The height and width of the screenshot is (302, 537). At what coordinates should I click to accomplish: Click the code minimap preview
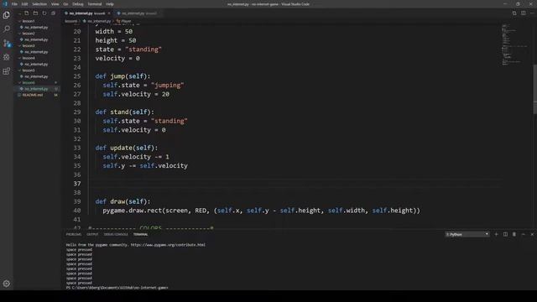[x=514, y=44]
